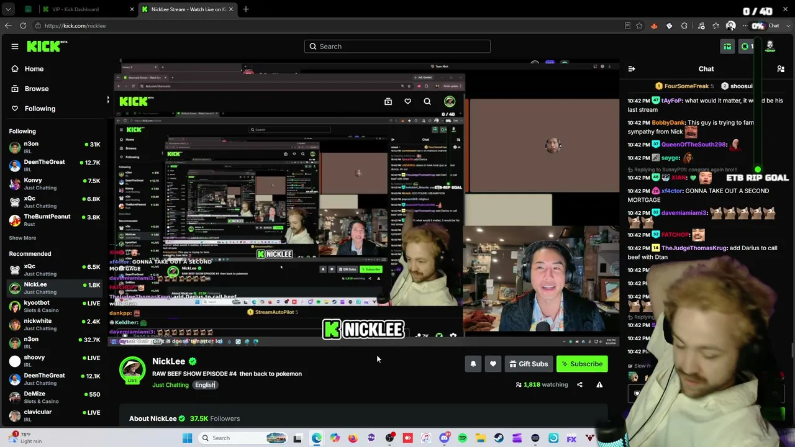Open Spotify from the taskbar
This screenshot has width=795, height=447.
tap(463, 438)
